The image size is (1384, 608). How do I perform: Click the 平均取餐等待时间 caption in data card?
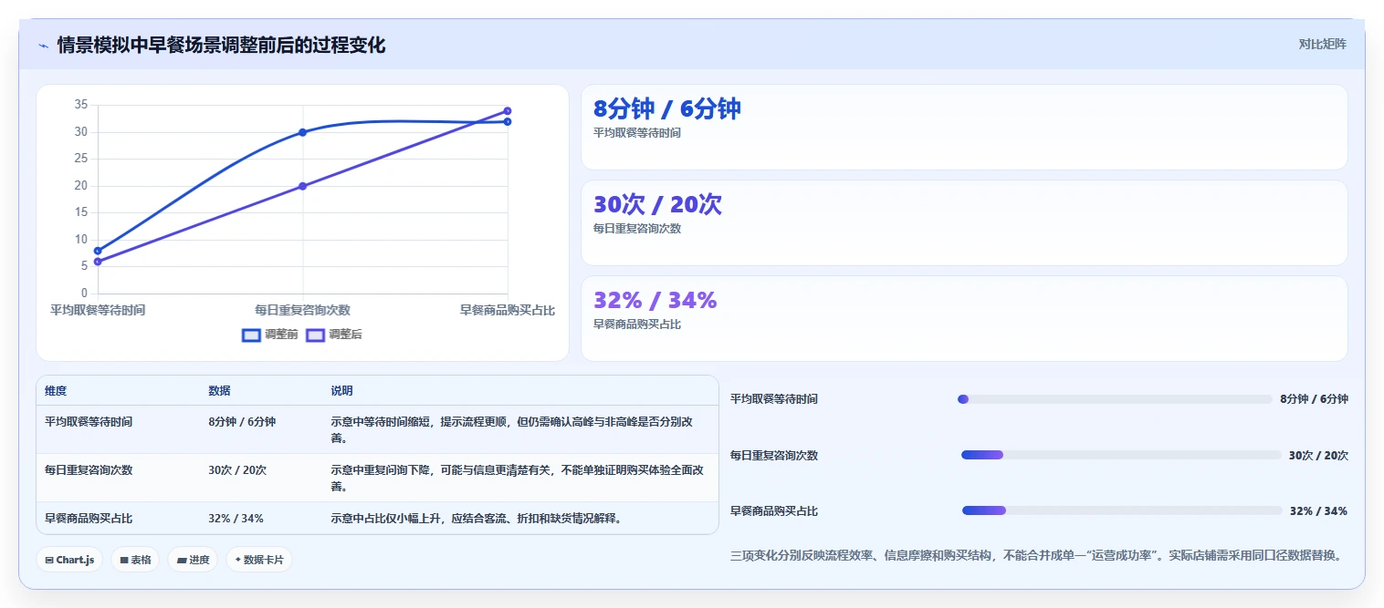(637, 133)
